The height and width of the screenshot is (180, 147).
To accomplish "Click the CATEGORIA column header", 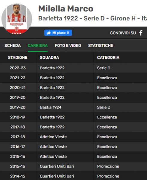I will point(108,58).
